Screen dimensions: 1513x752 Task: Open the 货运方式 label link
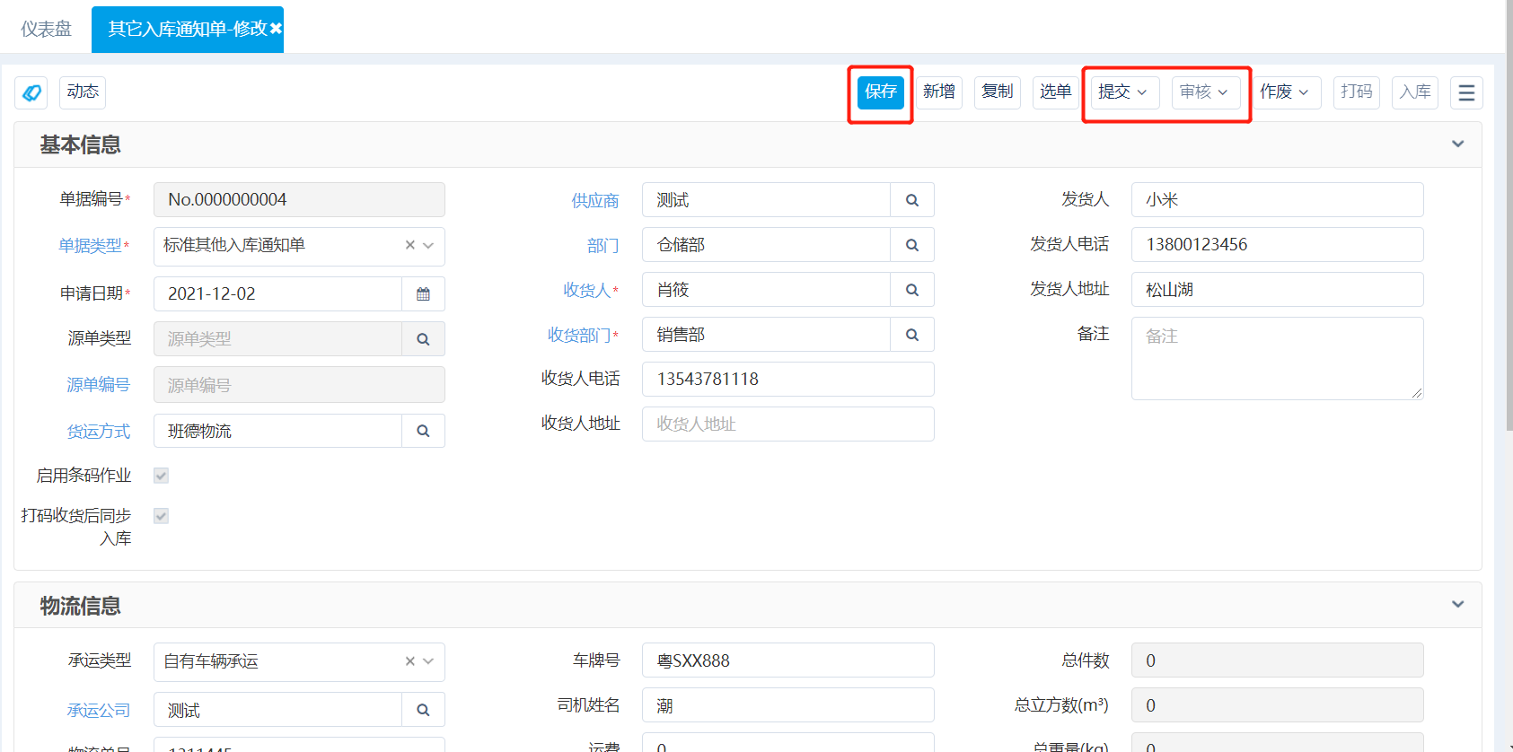point(99,432)
